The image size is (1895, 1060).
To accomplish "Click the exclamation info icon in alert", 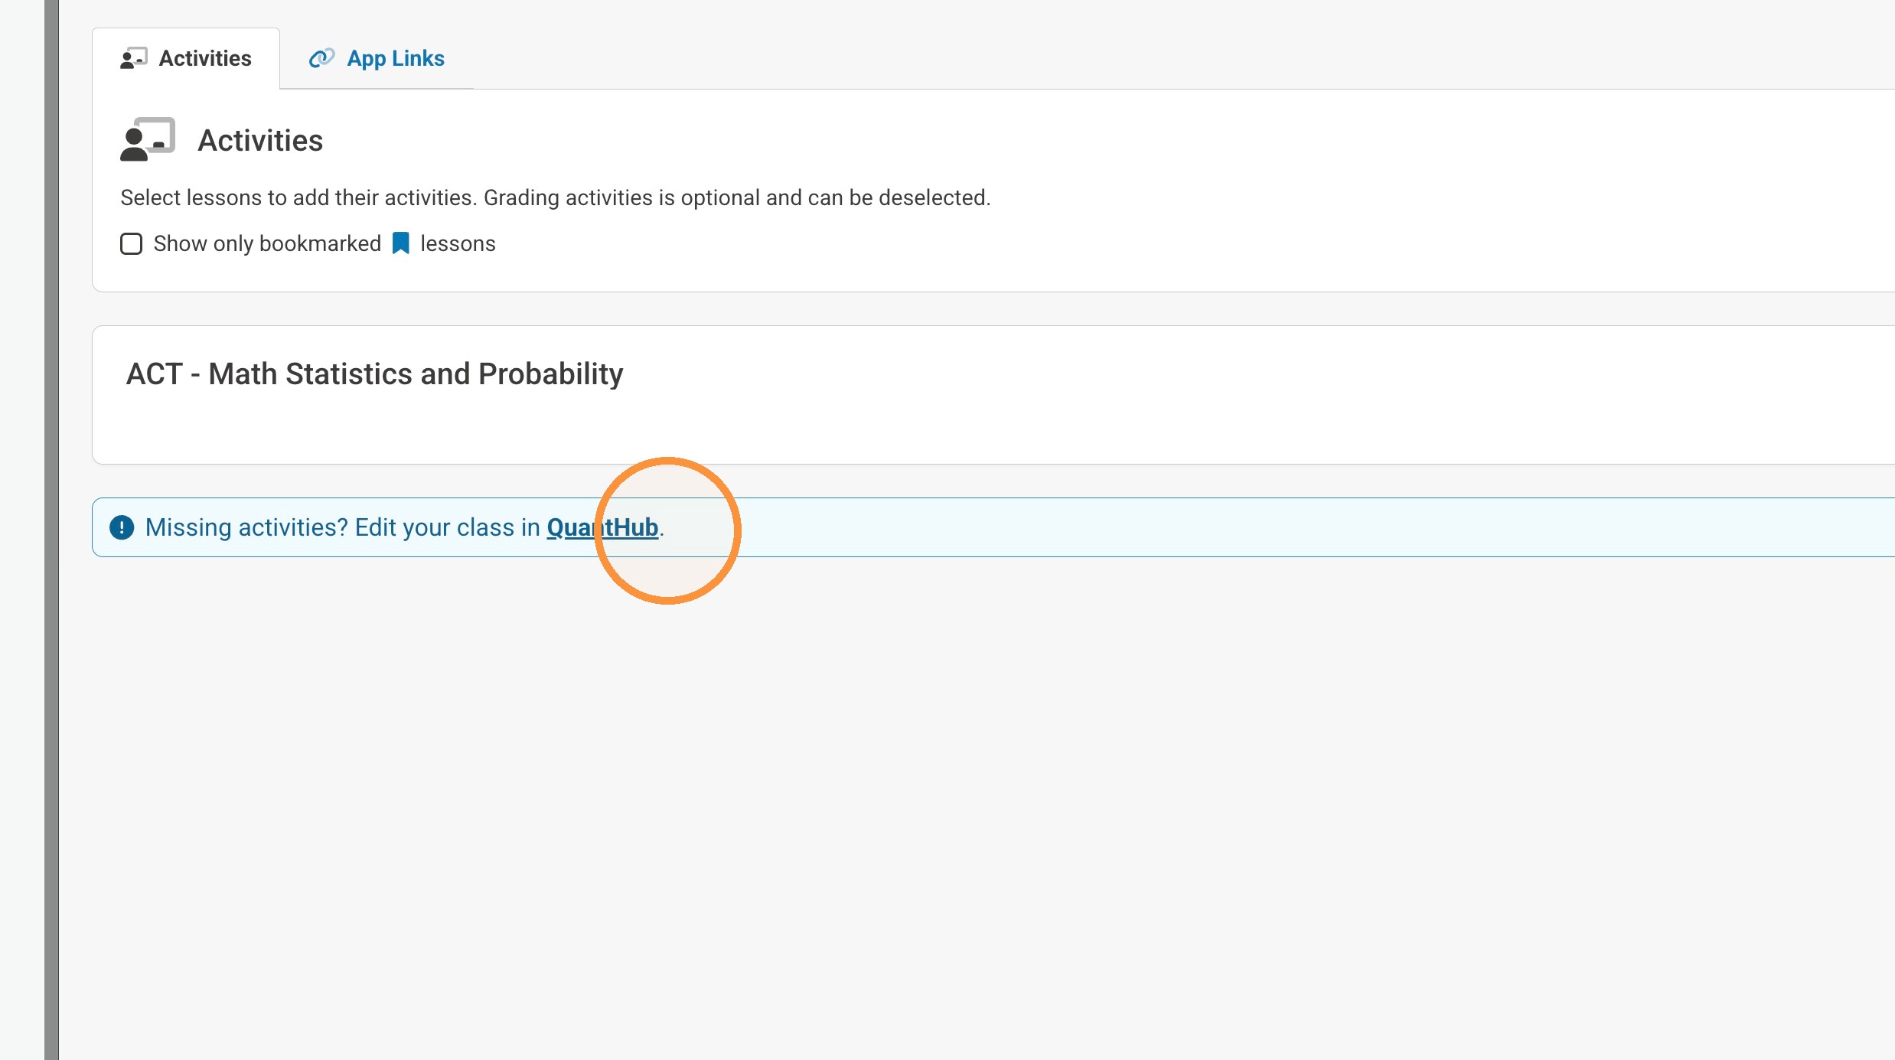I will point(122,527).
